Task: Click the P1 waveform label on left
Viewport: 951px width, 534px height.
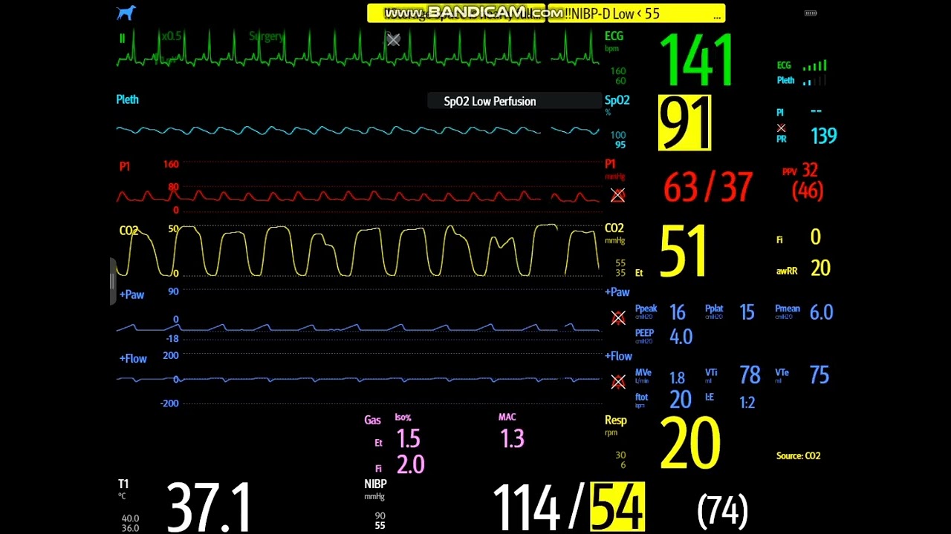Action: coord(124,166)
